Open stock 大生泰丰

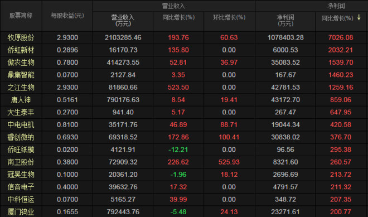pyautogui.click(x=21, y=112)
